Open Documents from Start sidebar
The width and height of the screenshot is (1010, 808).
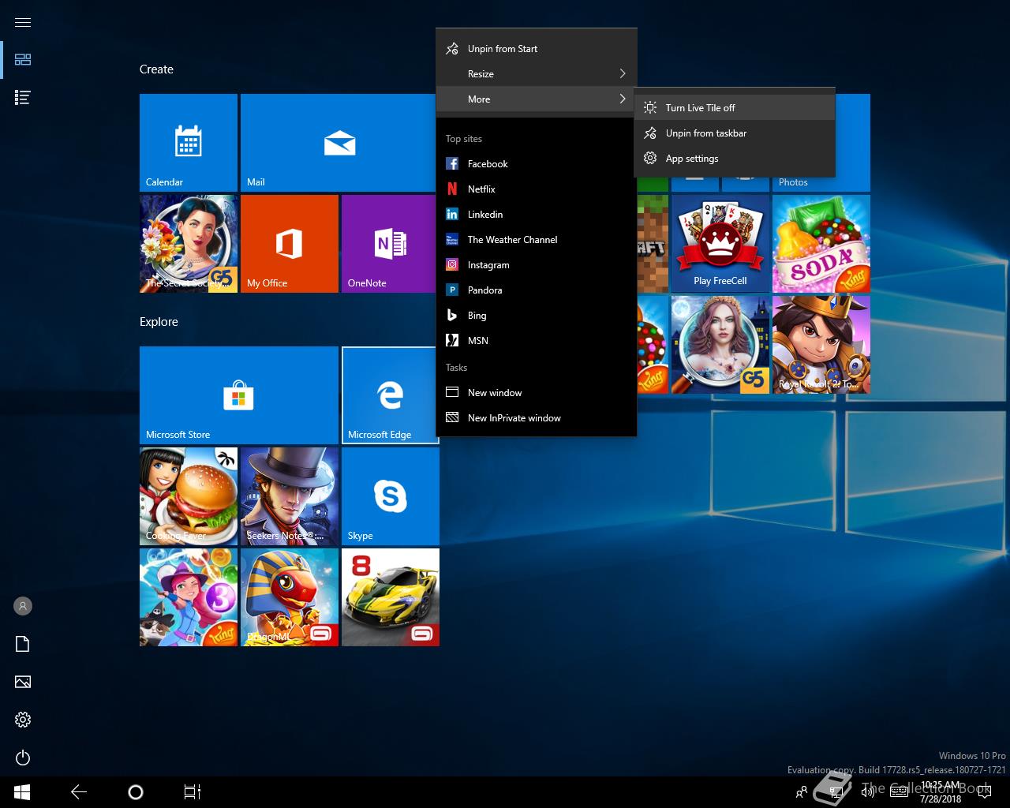coord(23,644)
